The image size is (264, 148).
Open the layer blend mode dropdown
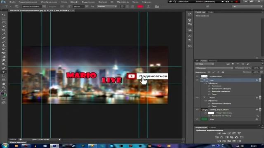coord(214,68)
